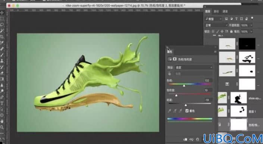Viewport: 263px width, 144px height.
Task: Open the 自定 preset dropdown
Action: coord(194,68)
